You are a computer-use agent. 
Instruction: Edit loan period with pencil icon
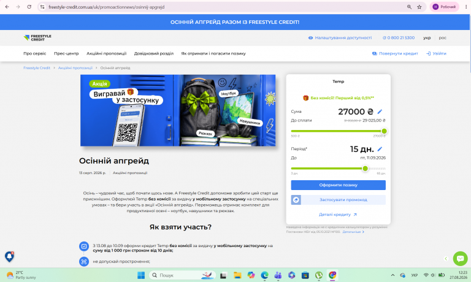380,149
